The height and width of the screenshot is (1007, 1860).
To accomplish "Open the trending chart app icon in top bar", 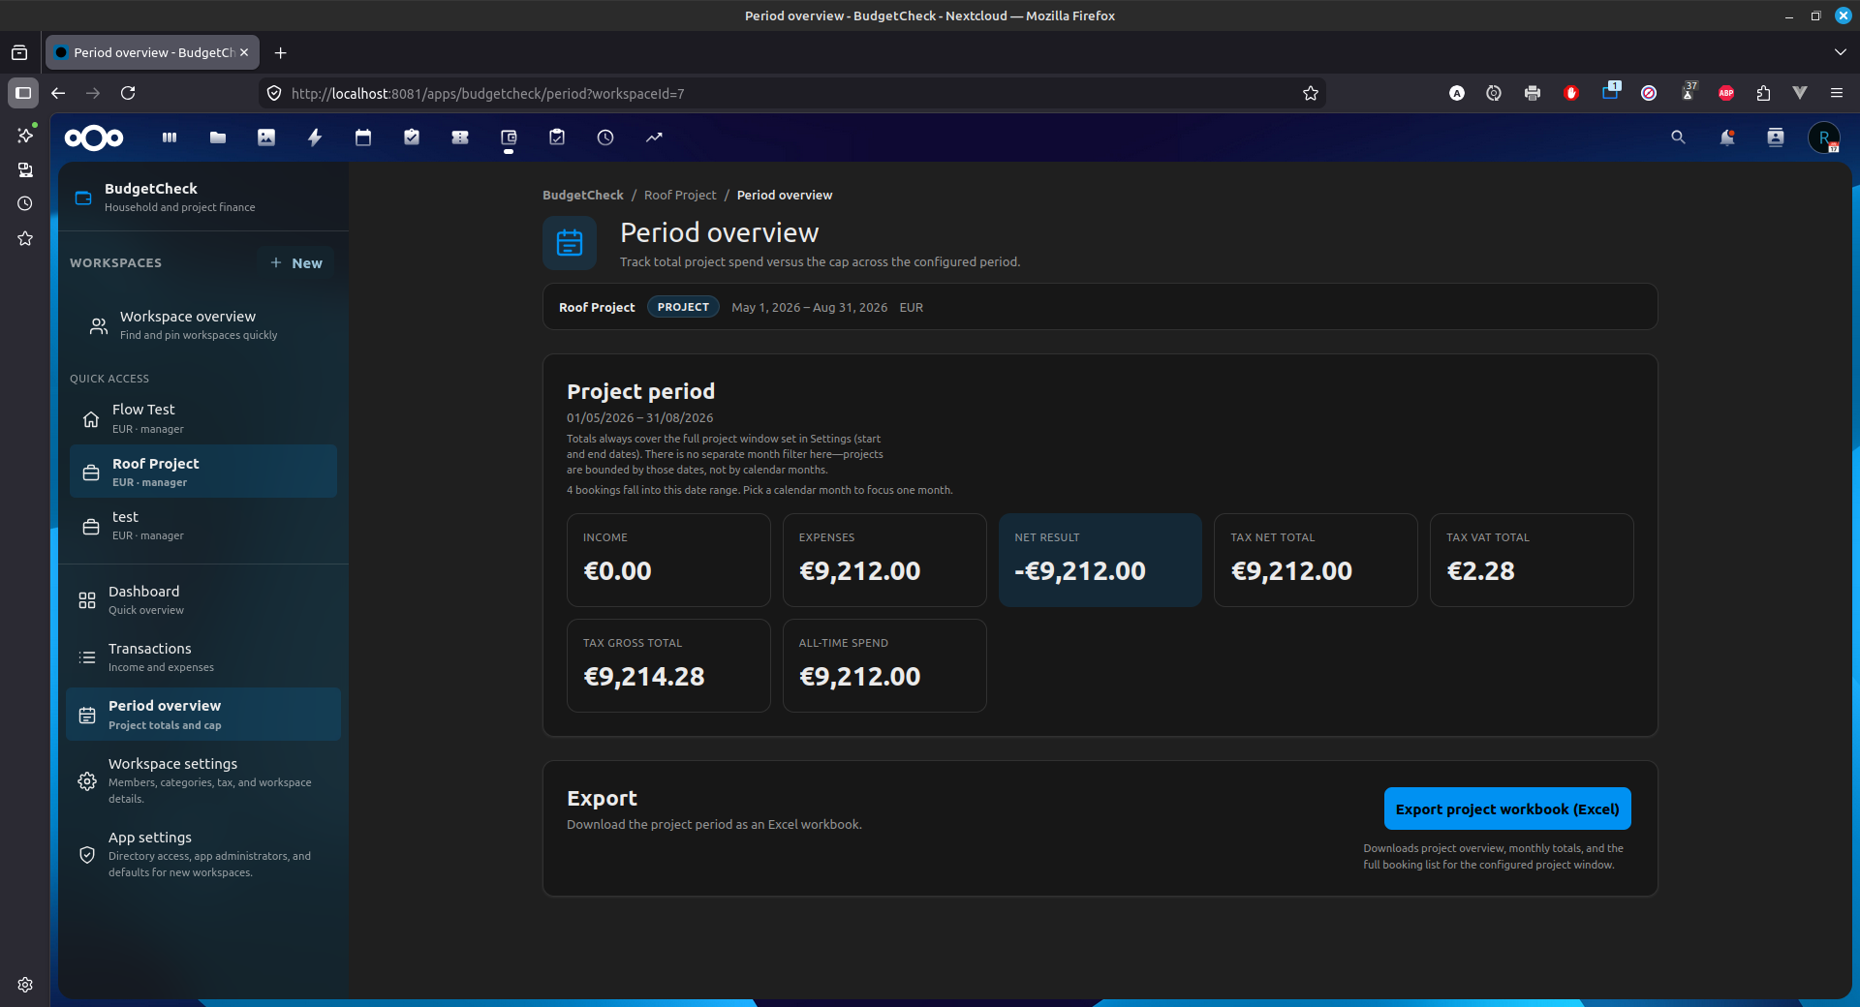I will [x=654, y=137].
